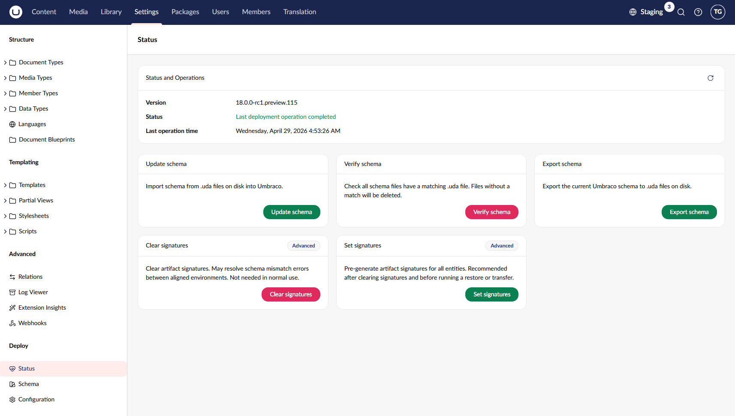Click the Member Types folder icon
Image resolution: width=735 pixels, height=416 pixels.
(x=13, y=93)
